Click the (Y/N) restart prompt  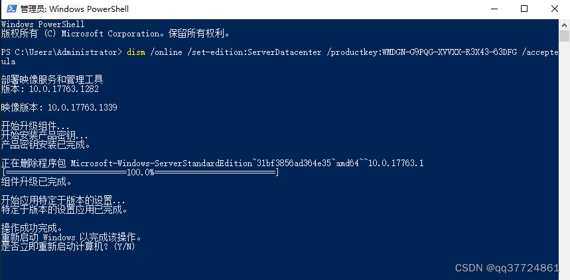[124, 247]
